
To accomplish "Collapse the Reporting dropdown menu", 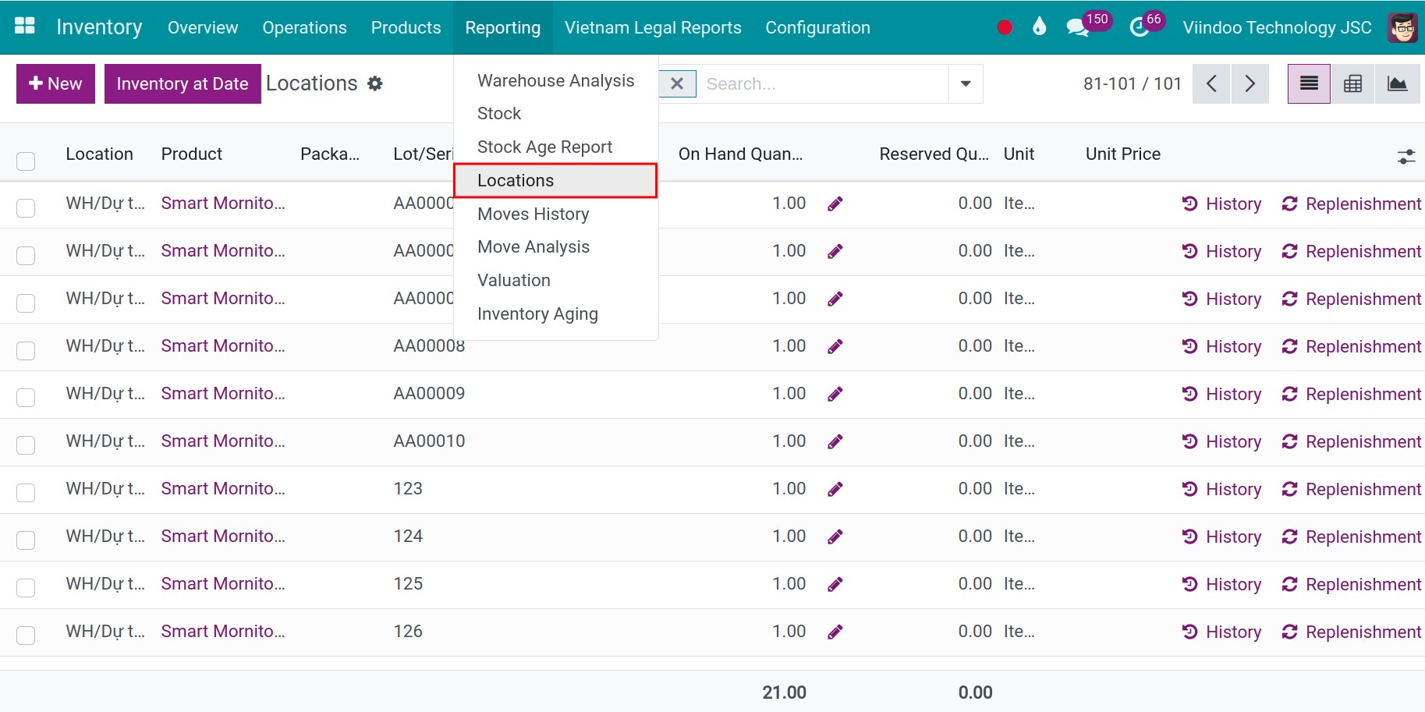I will pos(502,27).
